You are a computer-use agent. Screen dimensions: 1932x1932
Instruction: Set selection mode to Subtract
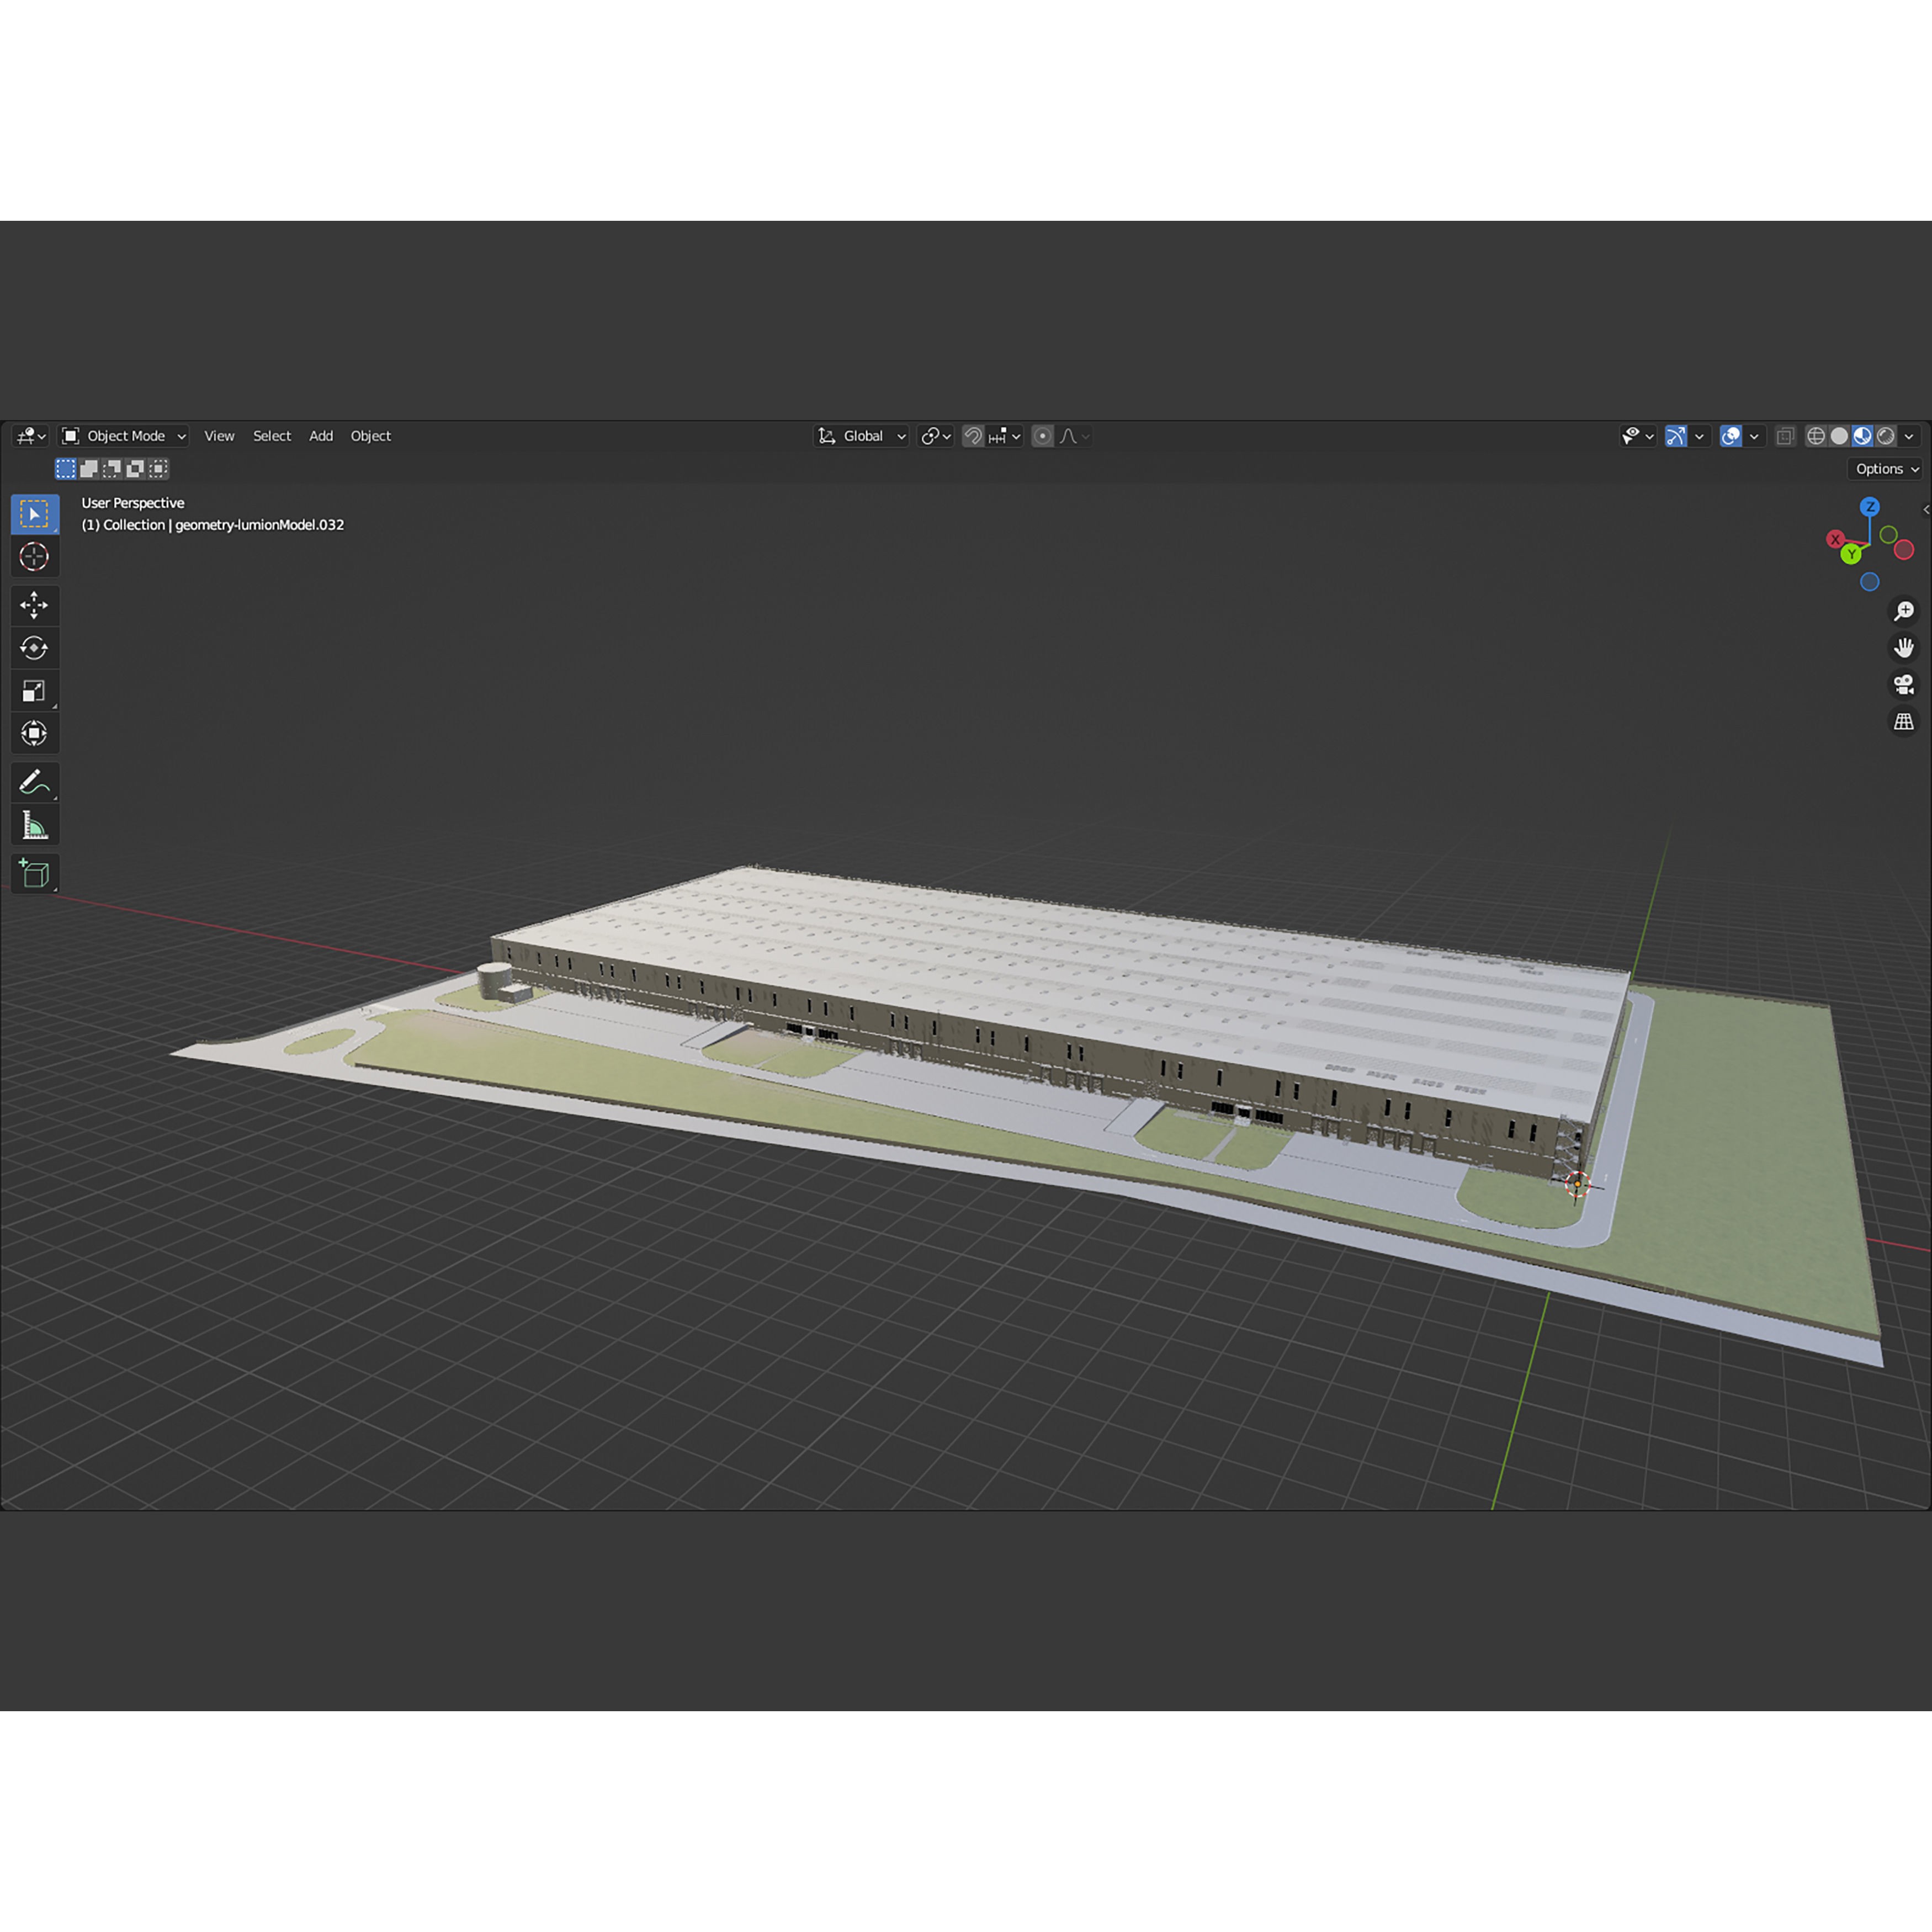112,468
